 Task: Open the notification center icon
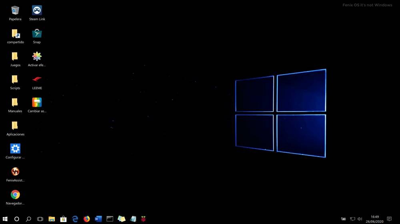tap(389, 219)
